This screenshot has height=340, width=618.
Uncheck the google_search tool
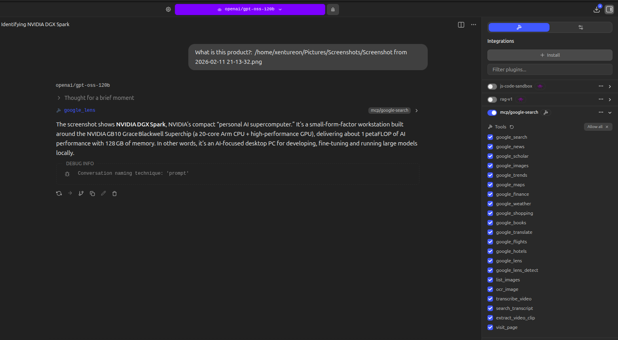pos(490,137)
